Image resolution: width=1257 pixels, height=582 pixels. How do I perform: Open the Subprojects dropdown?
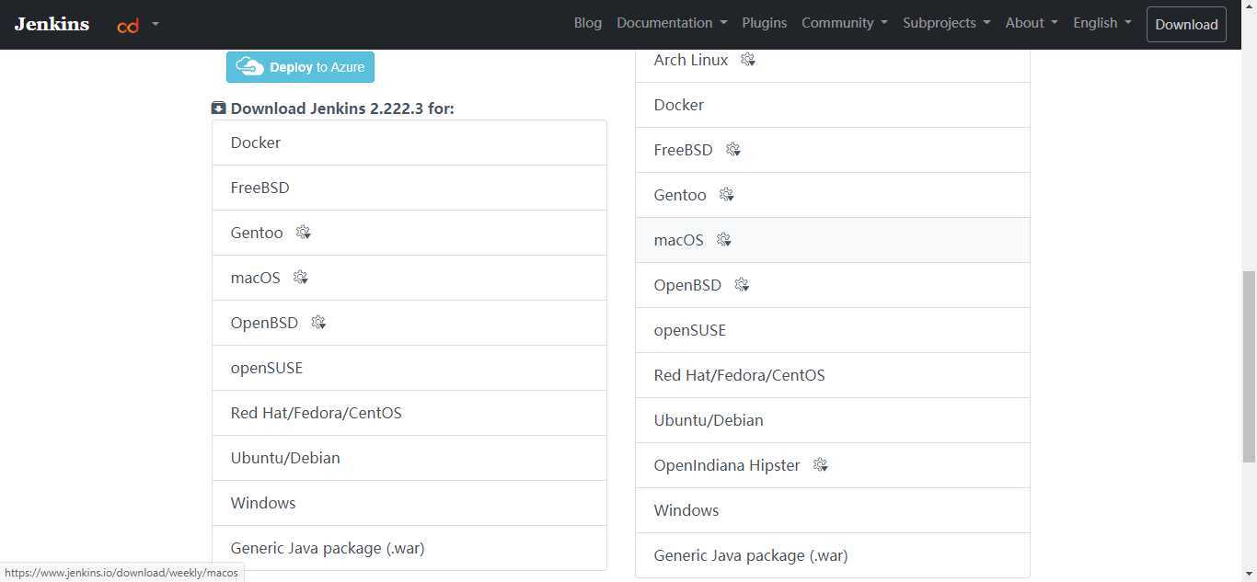point(946,23)
